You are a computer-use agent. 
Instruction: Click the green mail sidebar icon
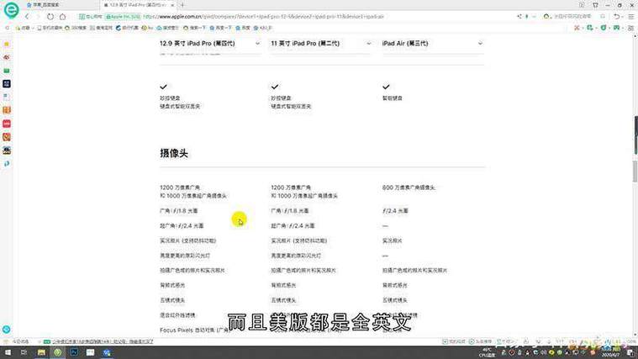click(x=7, y=71)
